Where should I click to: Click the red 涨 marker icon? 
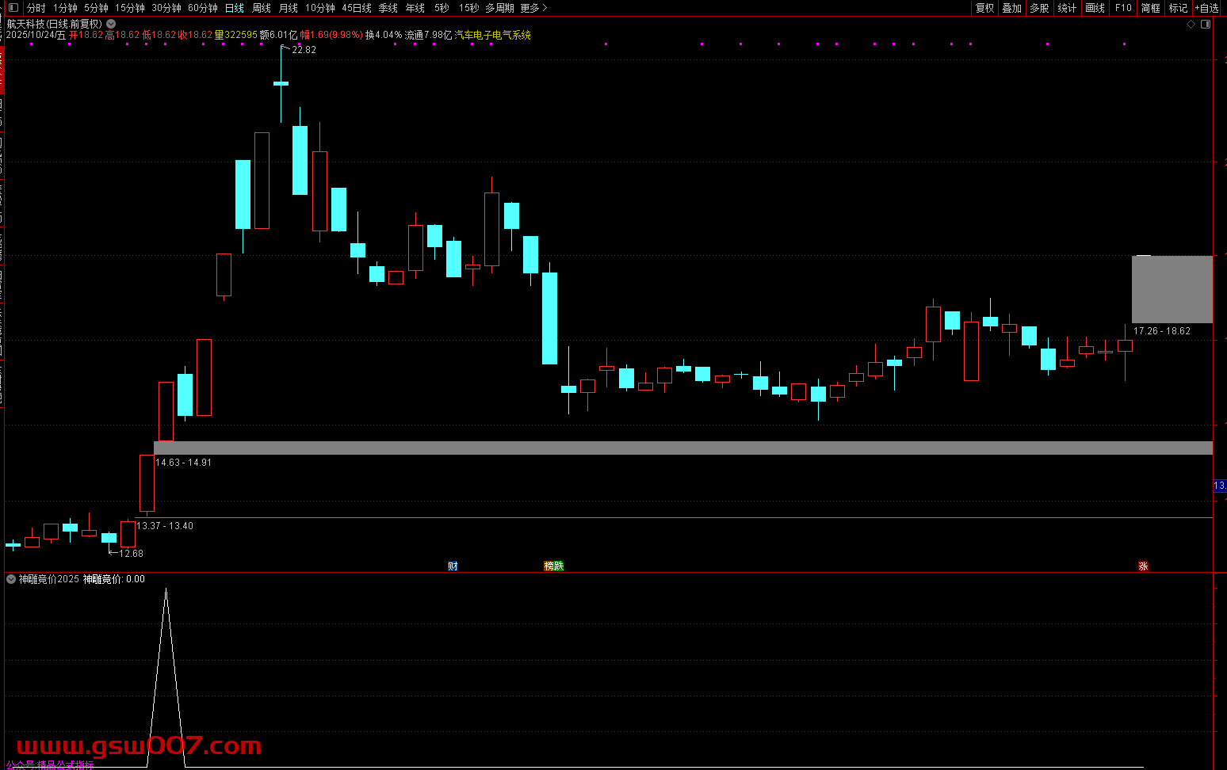pos(1143,566)
